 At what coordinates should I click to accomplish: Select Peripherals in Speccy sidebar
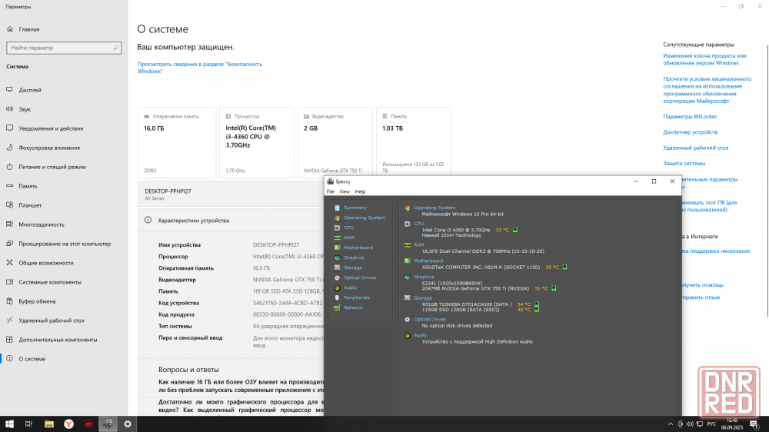click(x=357, y=297)
